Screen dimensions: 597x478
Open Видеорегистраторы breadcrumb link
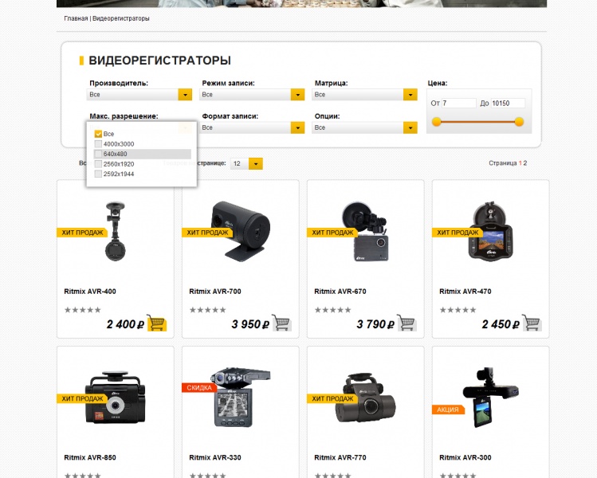(121, 18)
